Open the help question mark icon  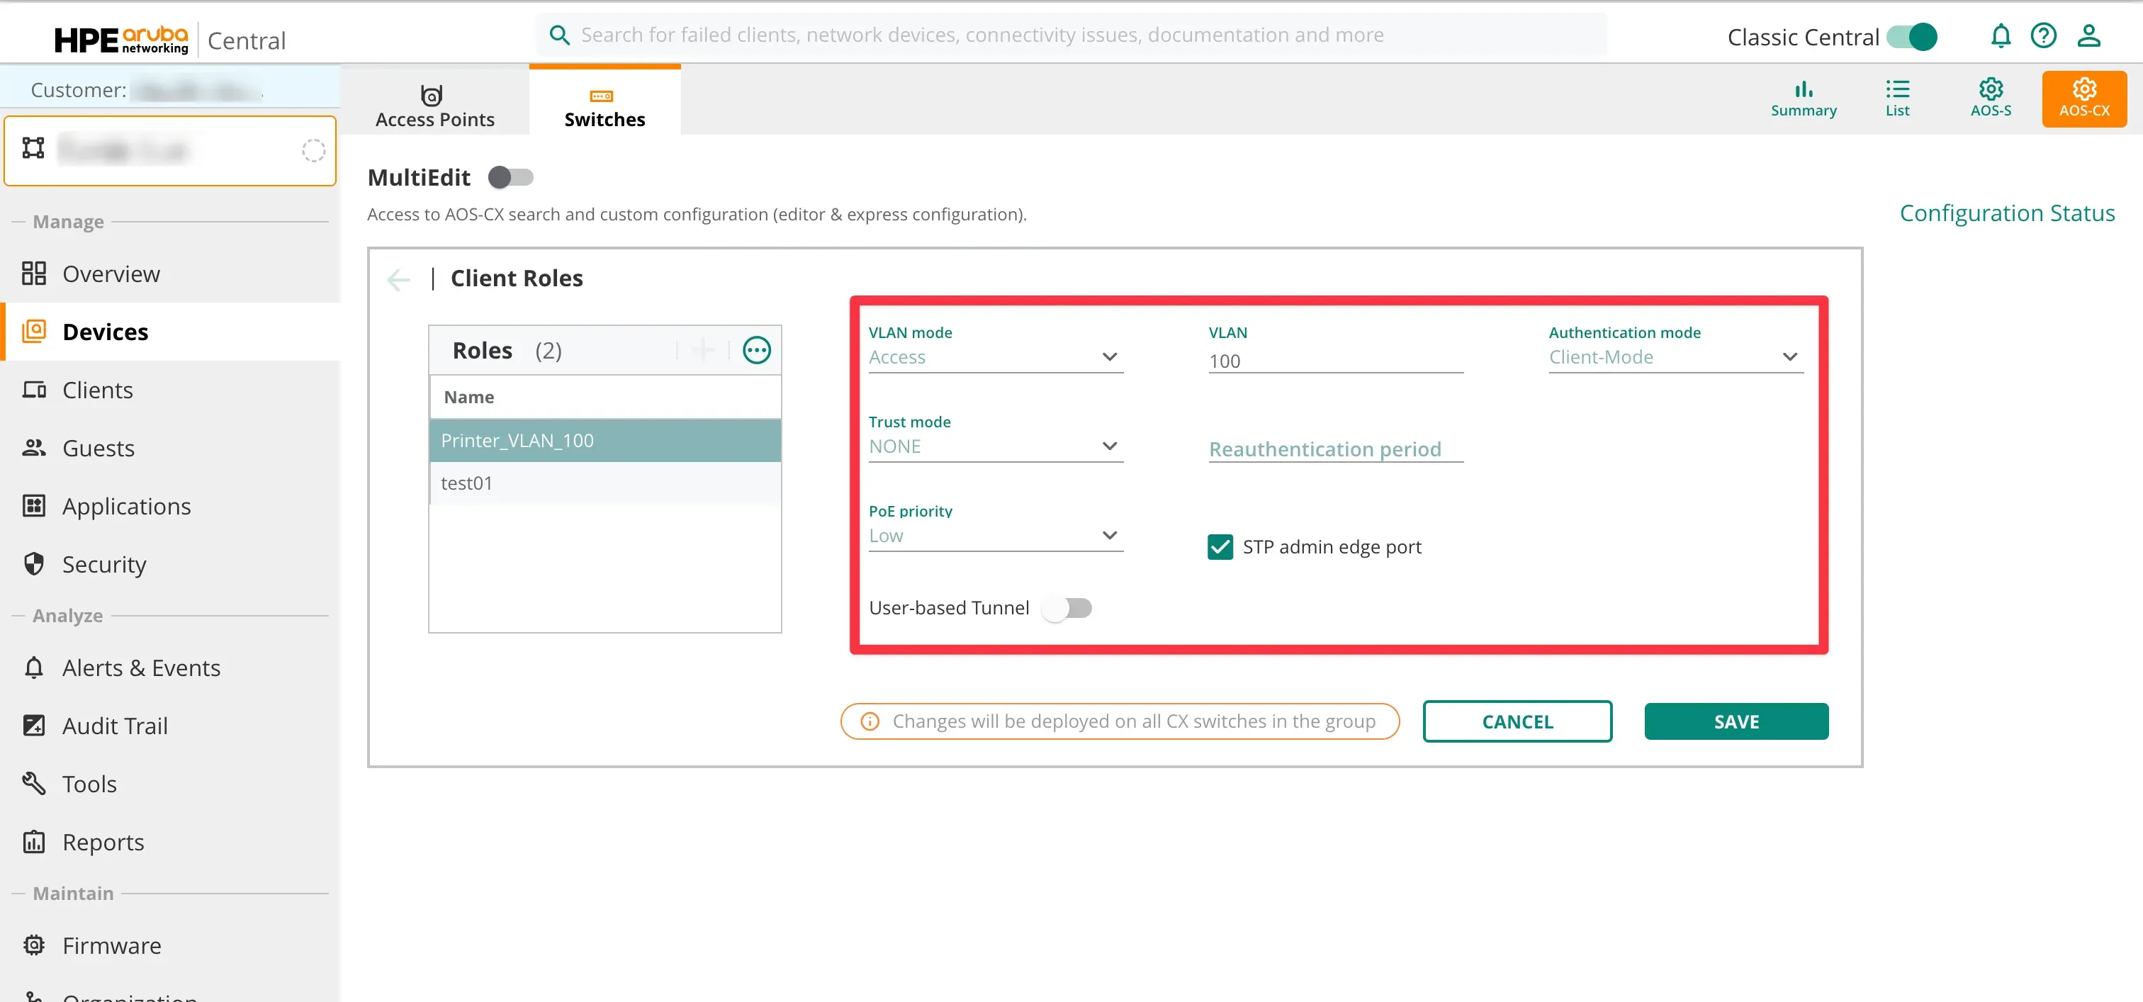point(2043,35)
